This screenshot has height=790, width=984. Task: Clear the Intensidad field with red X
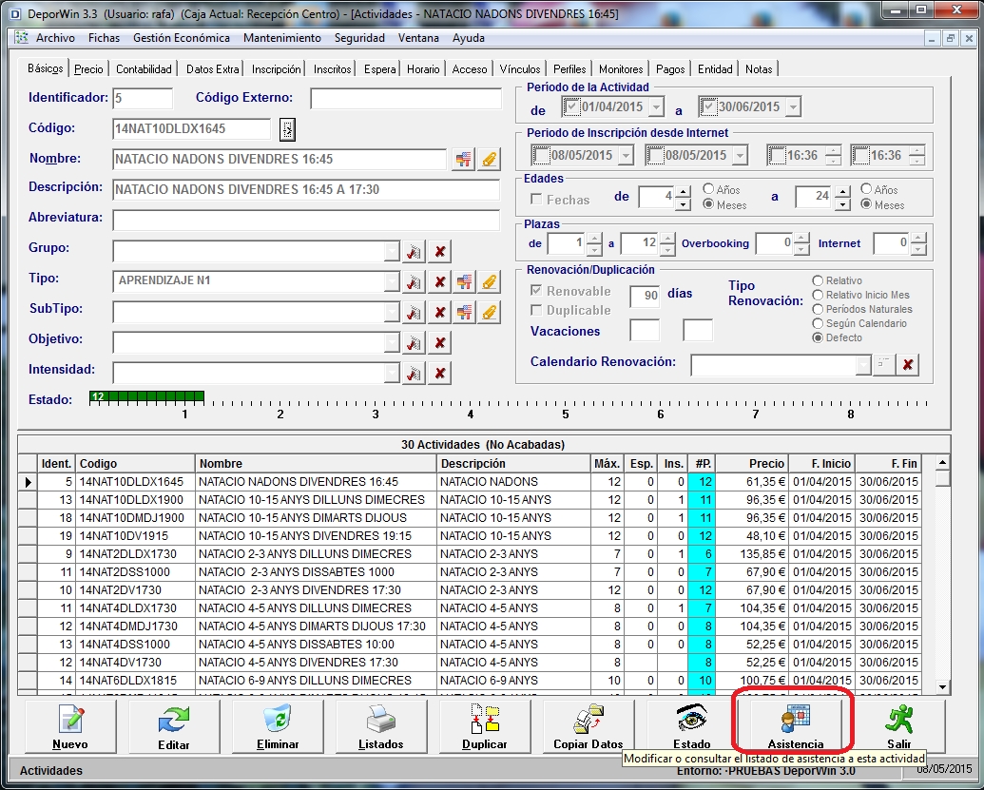[x=440, y=374]
